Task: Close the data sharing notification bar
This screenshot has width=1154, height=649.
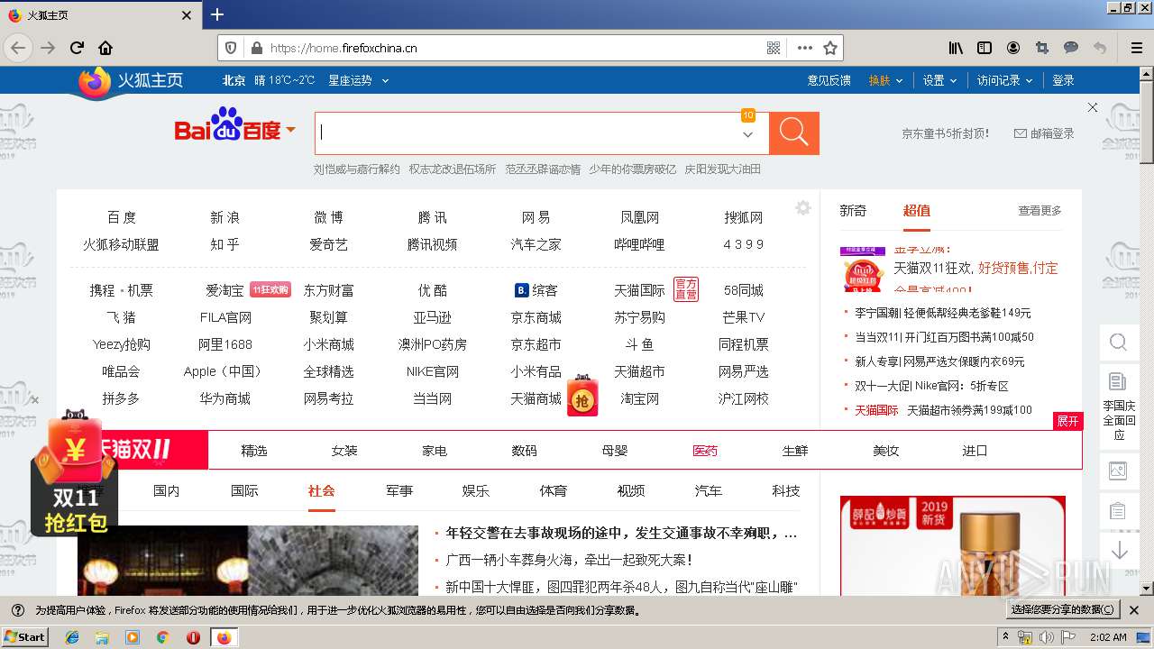Action: pyautogui.click(x=1134, y=610)
